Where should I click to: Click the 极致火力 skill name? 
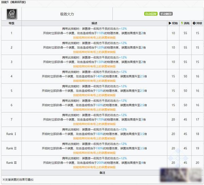(x=67, y=14)
